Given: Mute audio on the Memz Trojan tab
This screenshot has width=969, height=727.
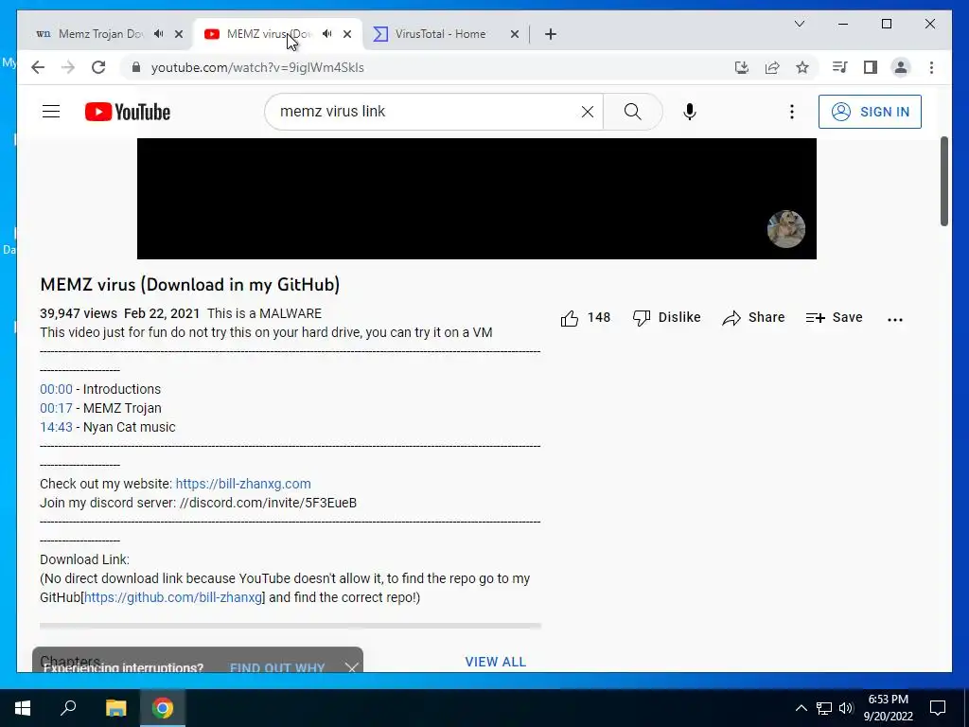Looking at the screenshot, I should coord(159,34).
